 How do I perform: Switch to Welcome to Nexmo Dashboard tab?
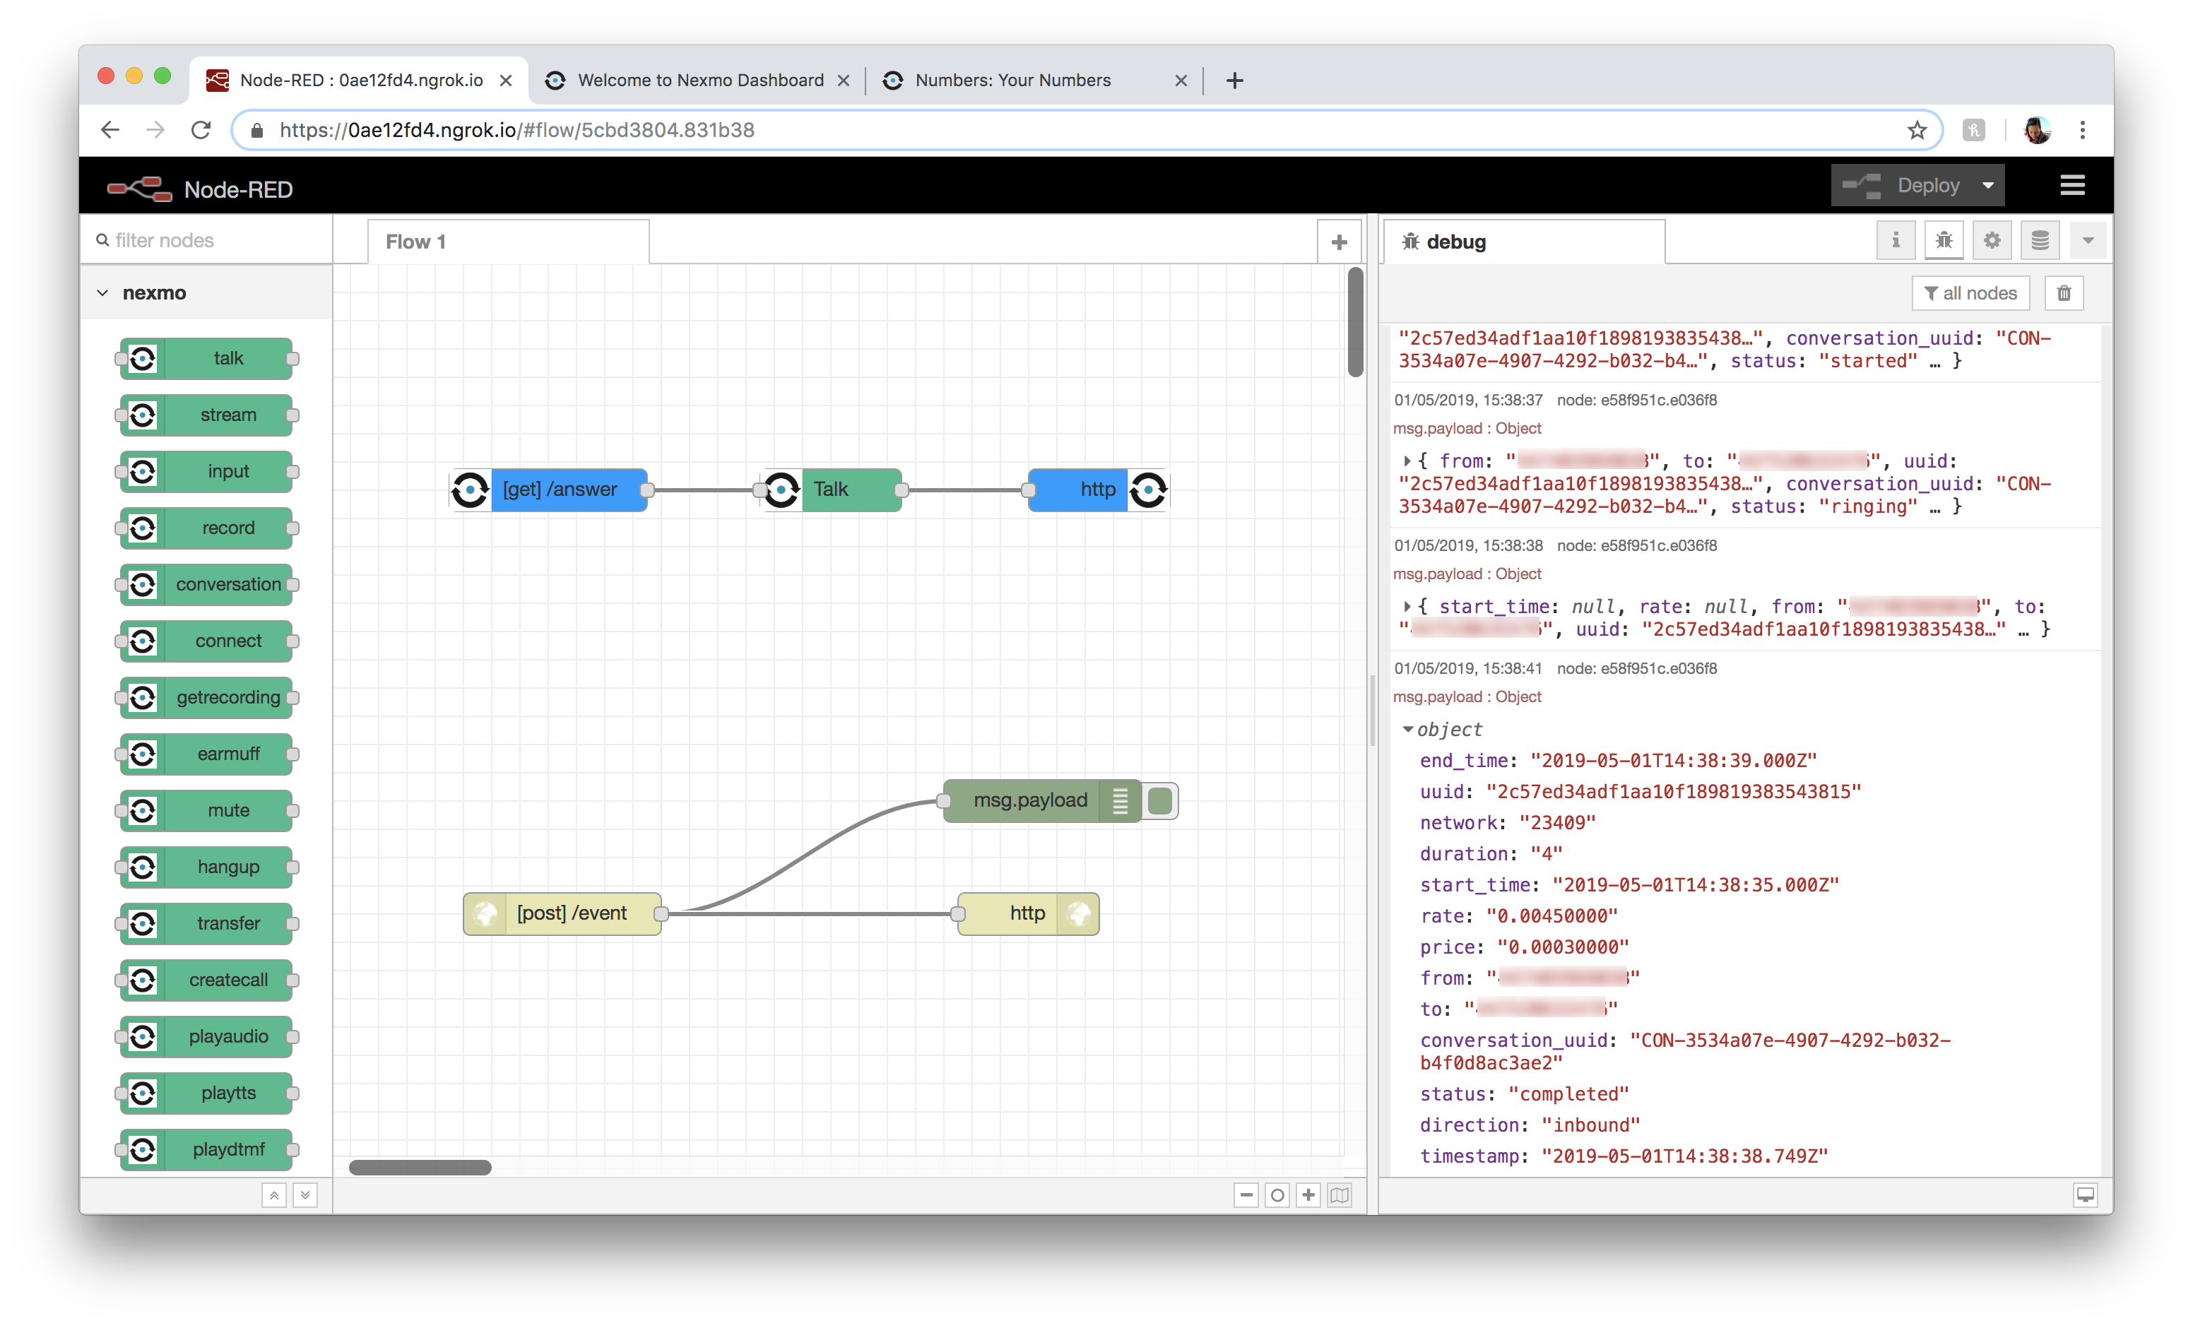pyautogui.click(x=699, y=80)
